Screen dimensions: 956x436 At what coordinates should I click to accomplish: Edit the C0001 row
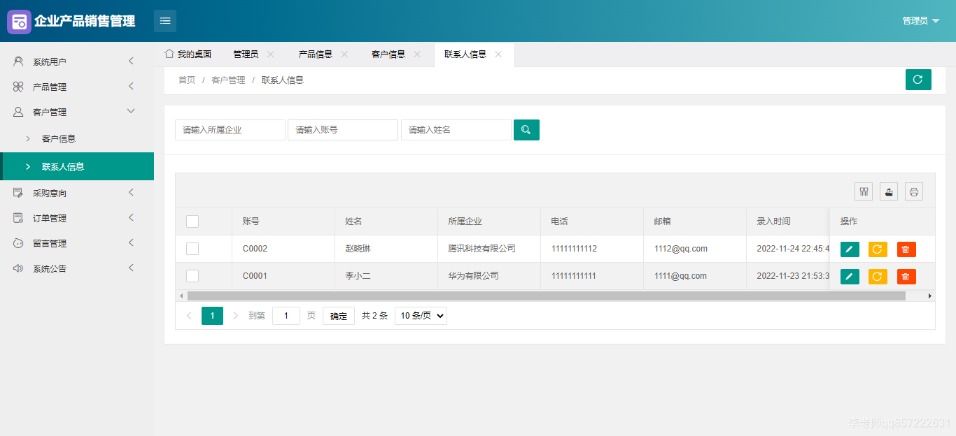tap(850, 277)
